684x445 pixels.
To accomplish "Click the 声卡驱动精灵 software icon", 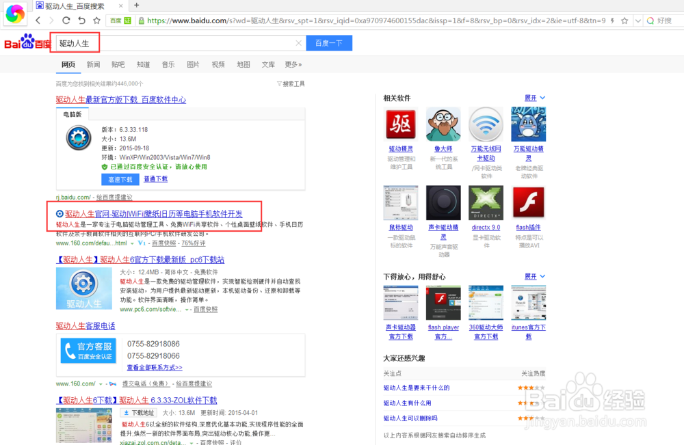I will 443,202.
